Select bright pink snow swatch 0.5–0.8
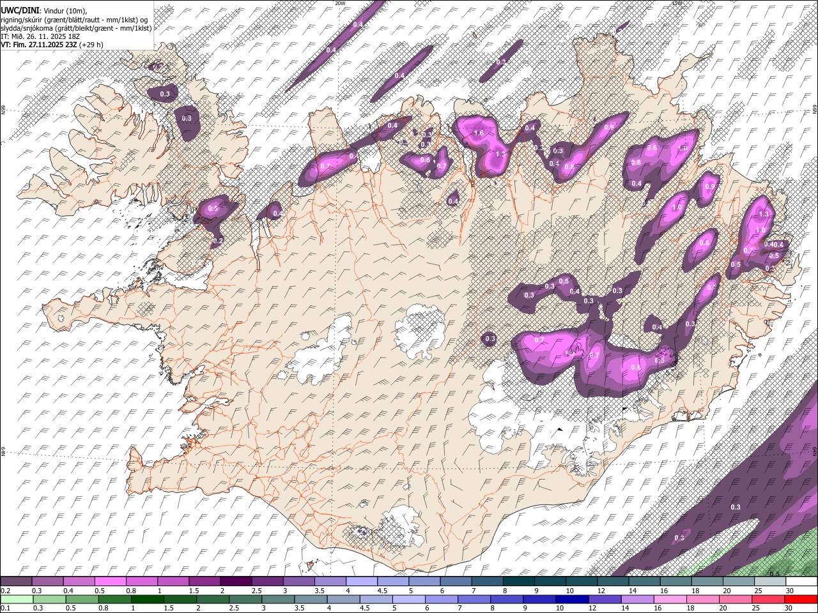Viewport: 818px width, 613px height. click(x=110, y=581)
